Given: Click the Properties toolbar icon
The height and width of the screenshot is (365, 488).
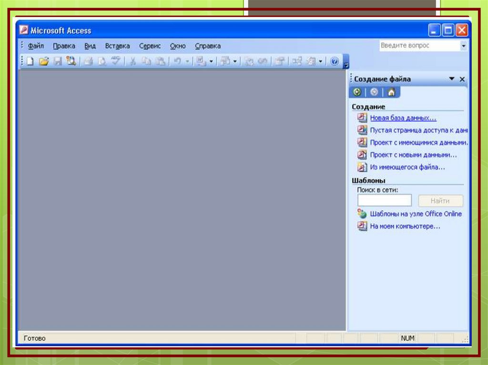Looking at the screenshot, I should (x=279, y=61).
